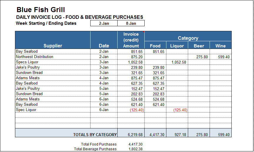Select the "Beer" category column header

tap(199, 46)
